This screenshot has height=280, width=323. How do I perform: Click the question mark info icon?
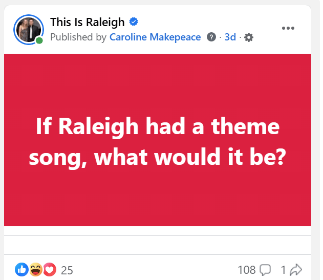[x=211, y=37]
